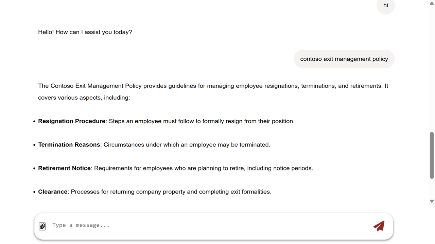The image size is (435, 244).
Task: Click the Retirement Notice description sentence
Action: tap(204, 168)
